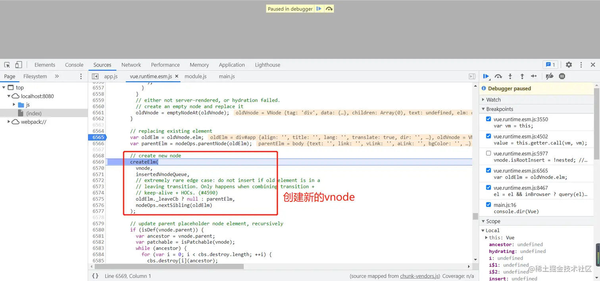Disable breakpoint main.js:16

(488, 205)
